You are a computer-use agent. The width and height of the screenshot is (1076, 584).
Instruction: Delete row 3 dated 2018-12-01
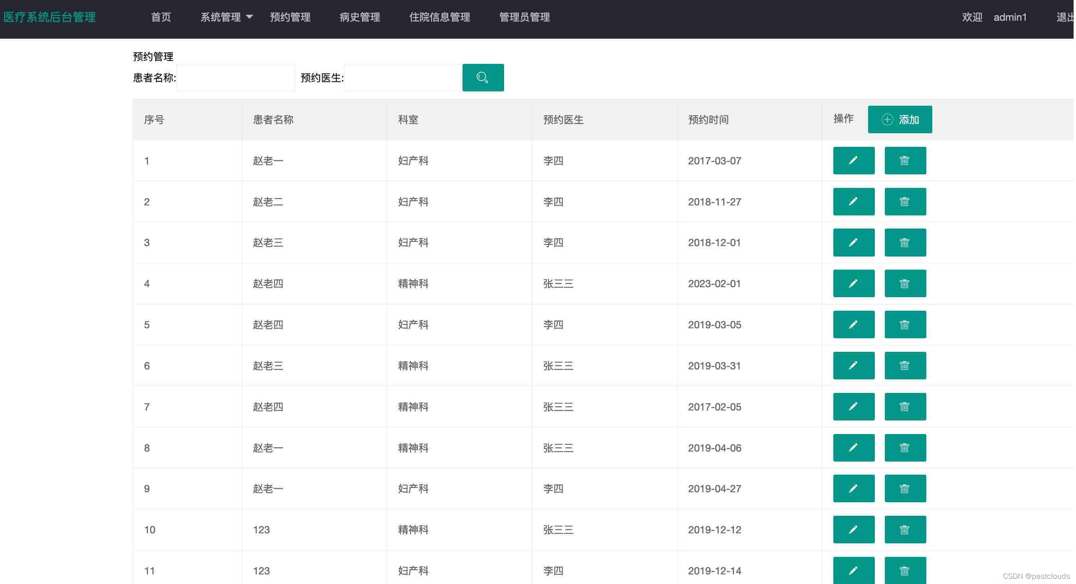point(905,243)
